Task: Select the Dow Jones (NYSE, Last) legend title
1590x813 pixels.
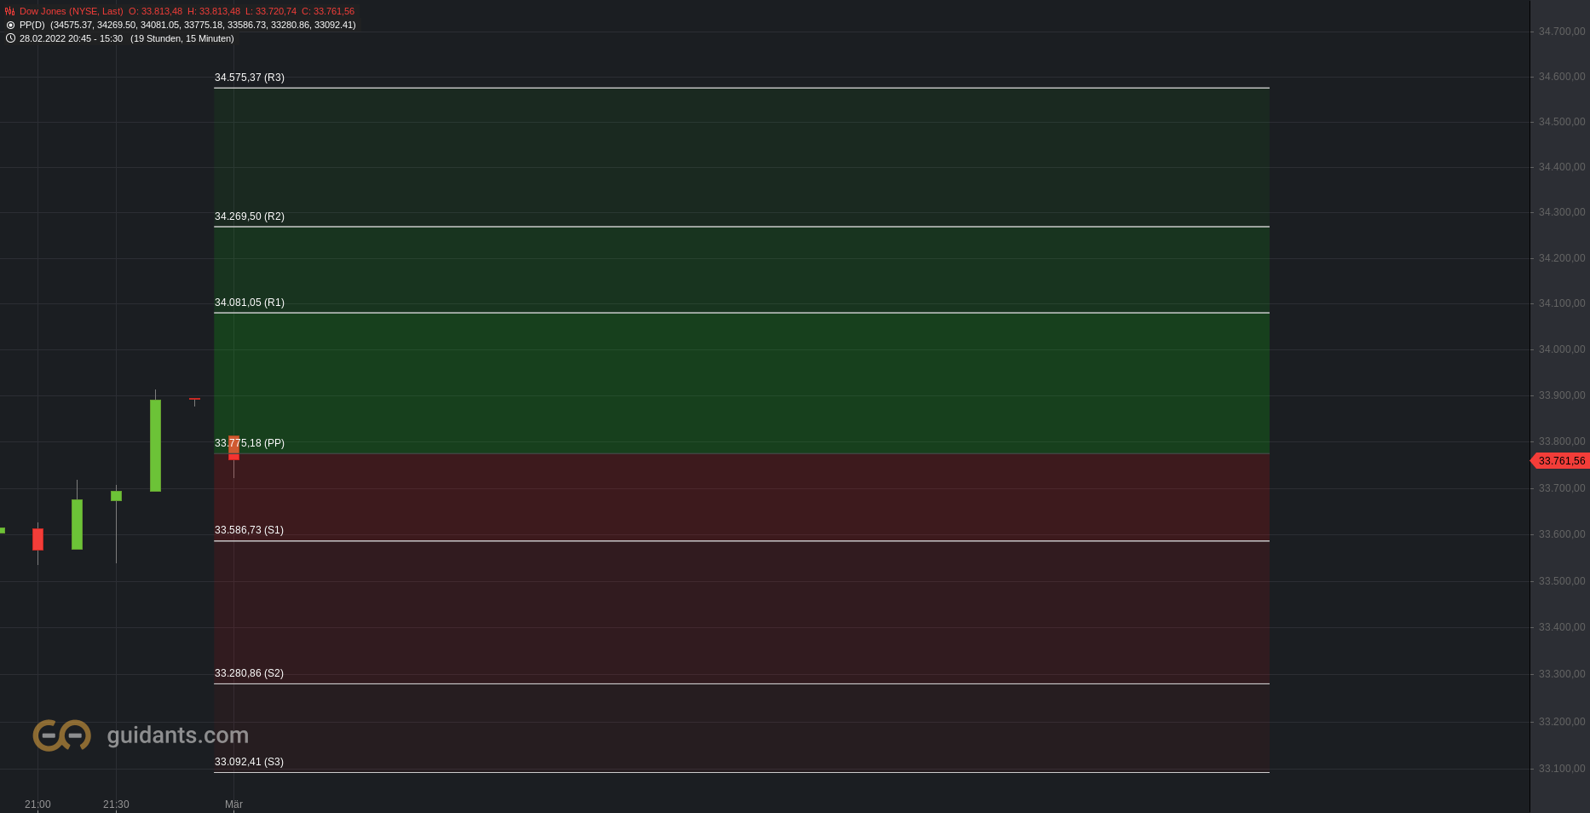Action: (72, 11)
